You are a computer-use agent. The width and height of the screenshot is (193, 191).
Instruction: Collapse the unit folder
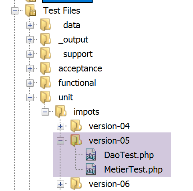(30, 98)
